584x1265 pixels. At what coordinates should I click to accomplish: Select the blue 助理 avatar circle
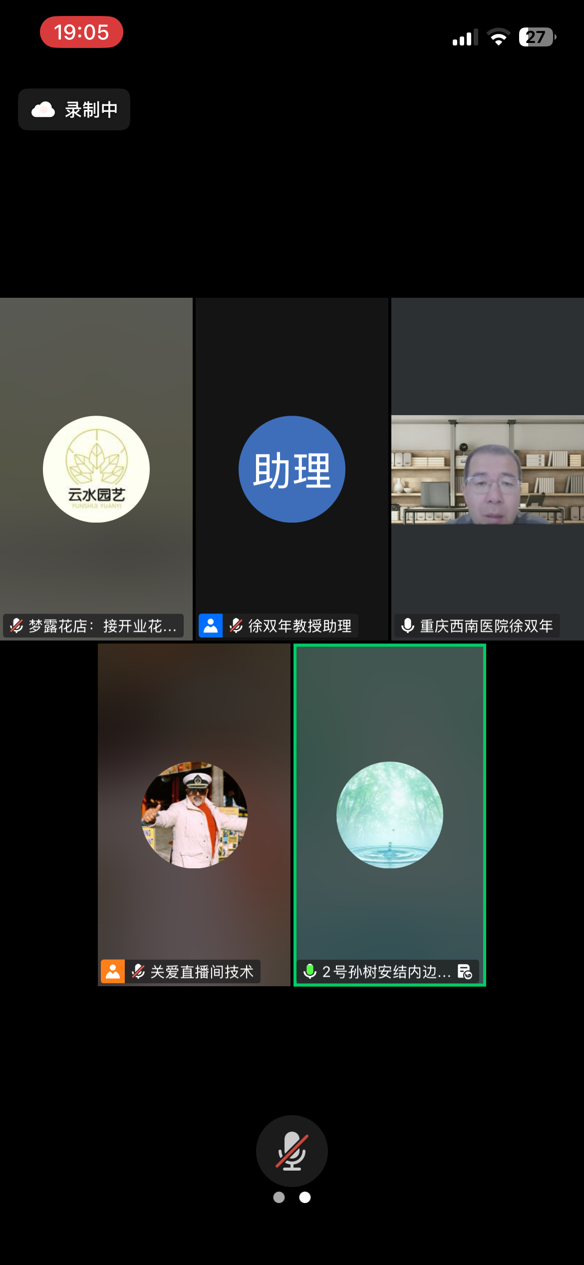point(292,469)
